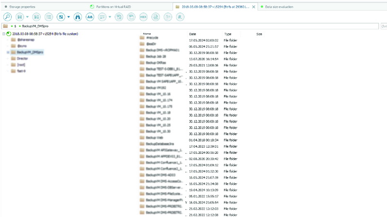Click the folder icon in path bar

point(5,26)
